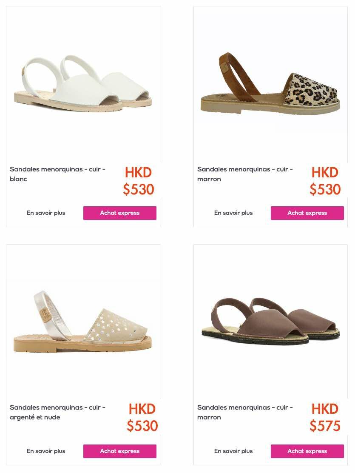
Task: Click Achat express for white sandals
Action: coord(120,213)
